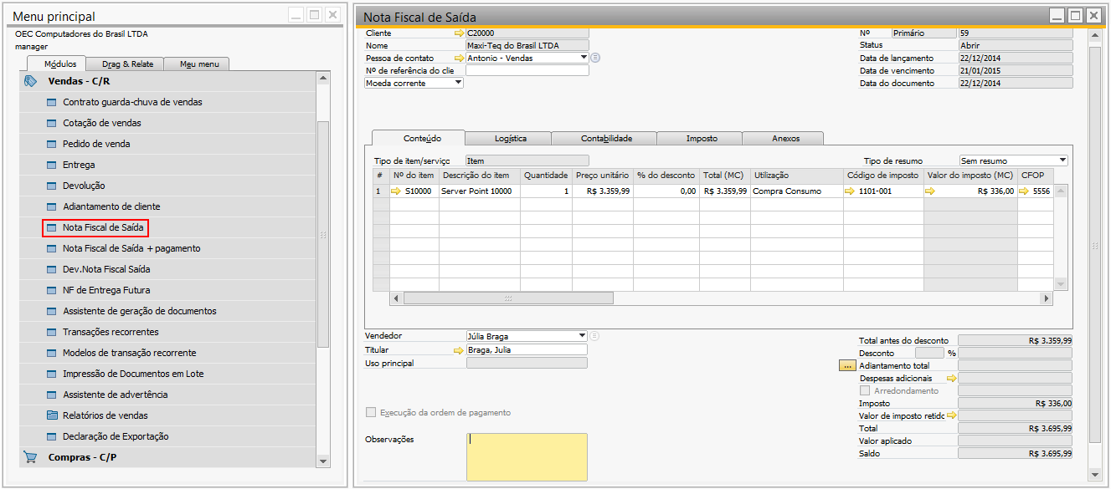Click the window icon beside Nota Fiscal de Saída
The image size is (1111, 489).
point(52,227)
